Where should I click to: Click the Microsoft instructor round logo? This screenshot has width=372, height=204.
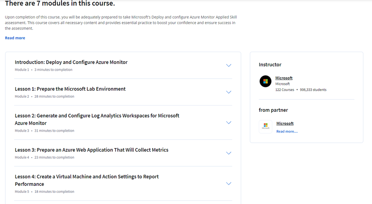[x=265, y=82]
